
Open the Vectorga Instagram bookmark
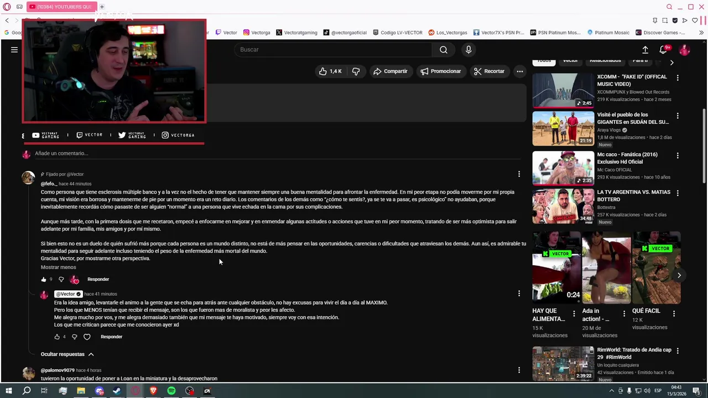pyautogui.click(x=257, y=33)
